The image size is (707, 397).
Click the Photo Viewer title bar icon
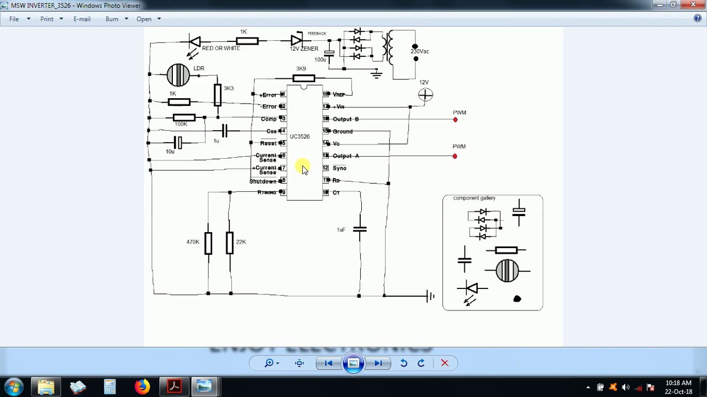point(5,5)
